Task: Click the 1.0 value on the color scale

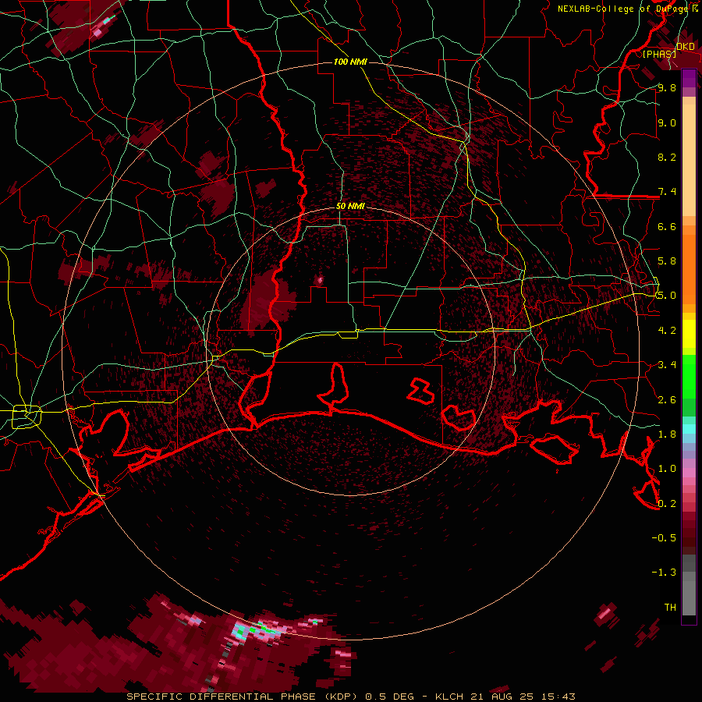Action: (667, 469)
